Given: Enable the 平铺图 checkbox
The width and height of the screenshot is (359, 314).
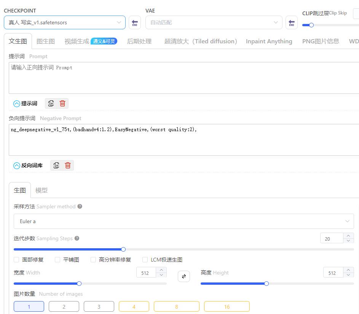Looking at the screenshot, I should (x=57, y=260).
